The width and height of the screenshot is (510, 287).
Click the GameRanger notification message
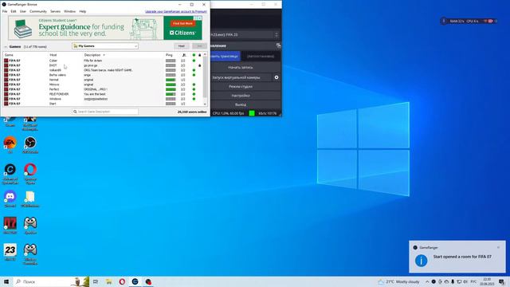click(x=462, y=257)
